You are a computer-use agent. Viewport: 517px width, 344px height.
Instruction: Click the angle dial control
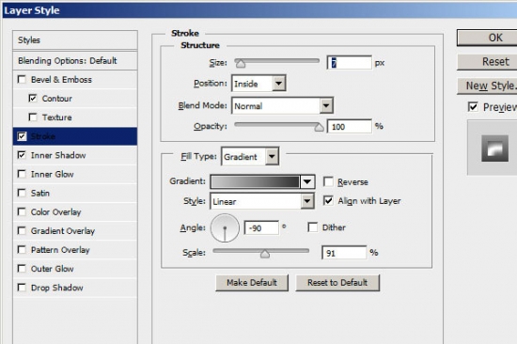(x=225, y=227)
